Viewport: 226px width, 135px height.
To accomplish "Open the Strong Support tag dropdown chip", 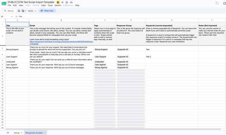I will [101, 49].
